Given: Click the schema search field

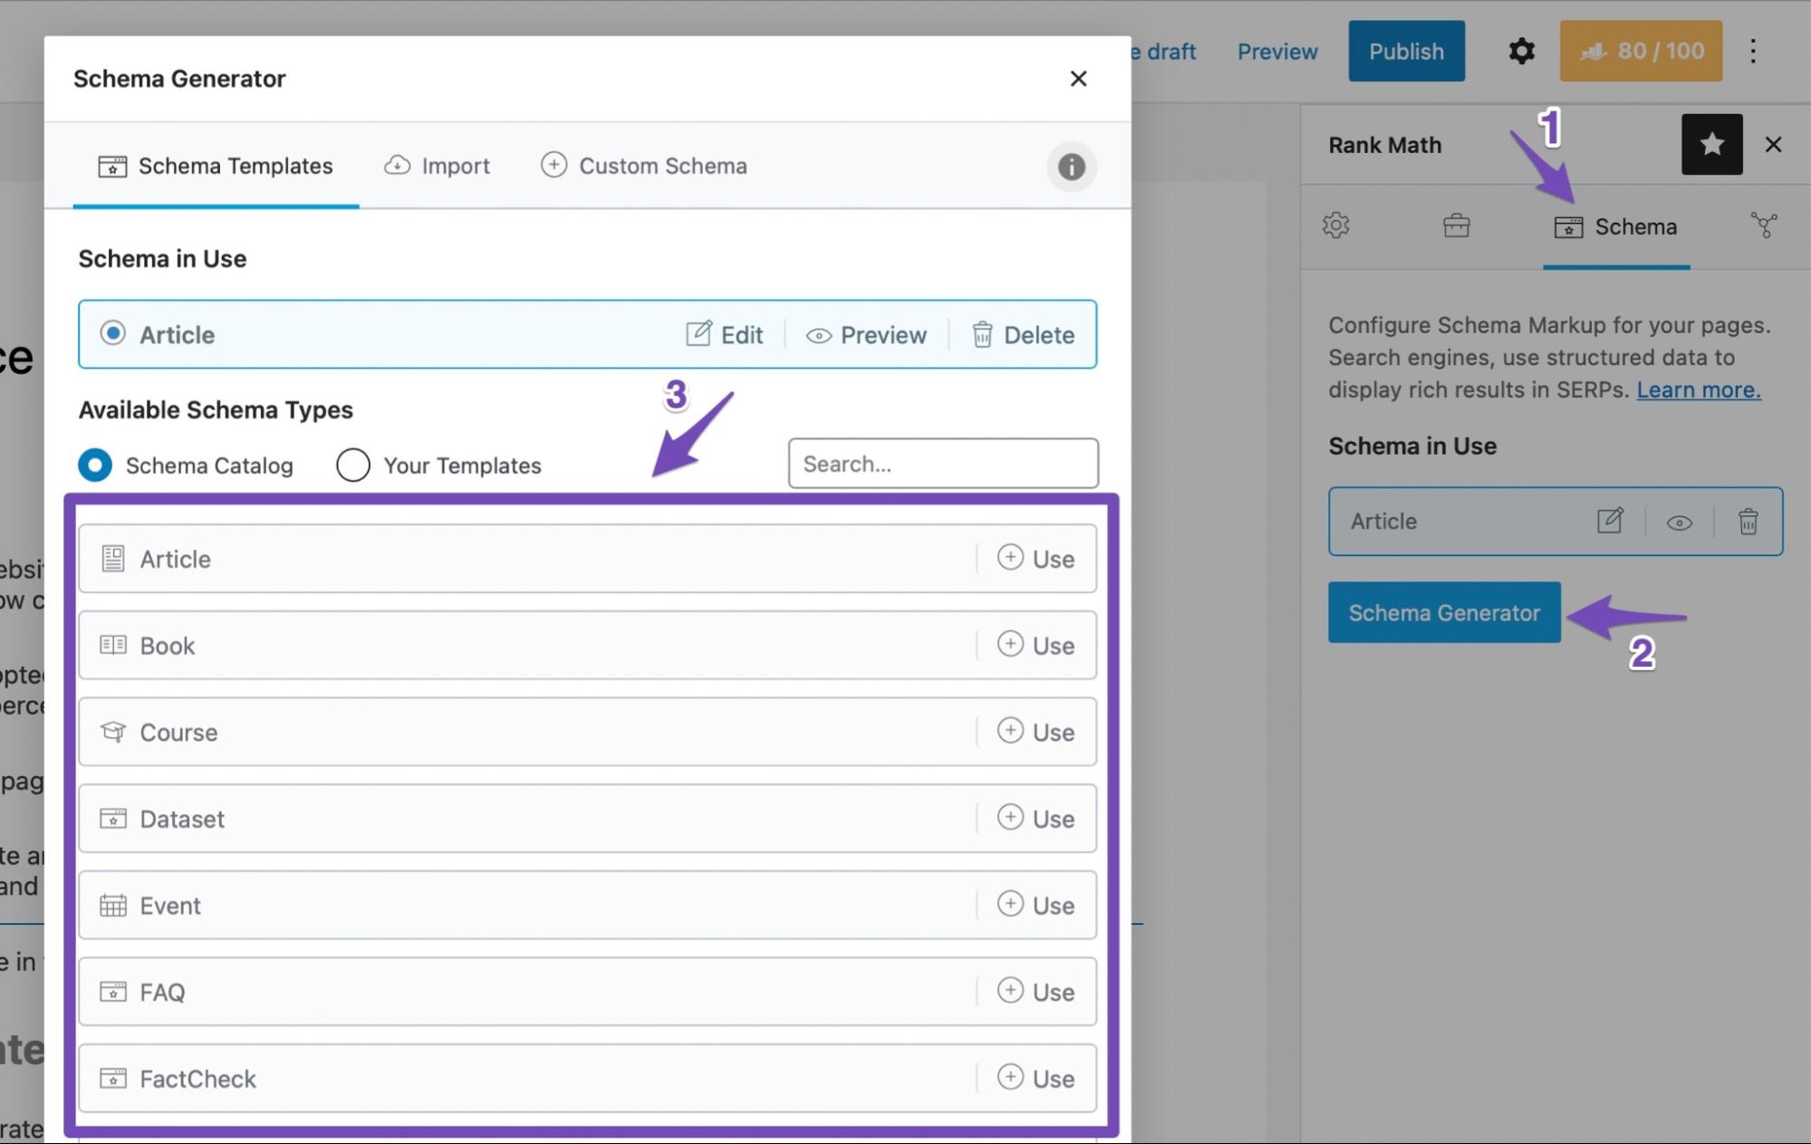Looking at the screenshot, I should 942,464.
